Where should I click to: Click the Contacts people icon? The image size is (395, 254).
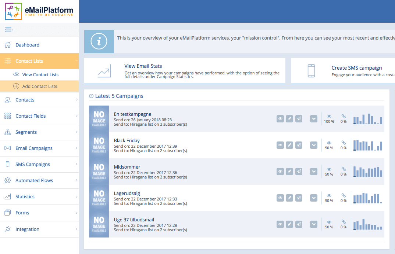[8, 100]
